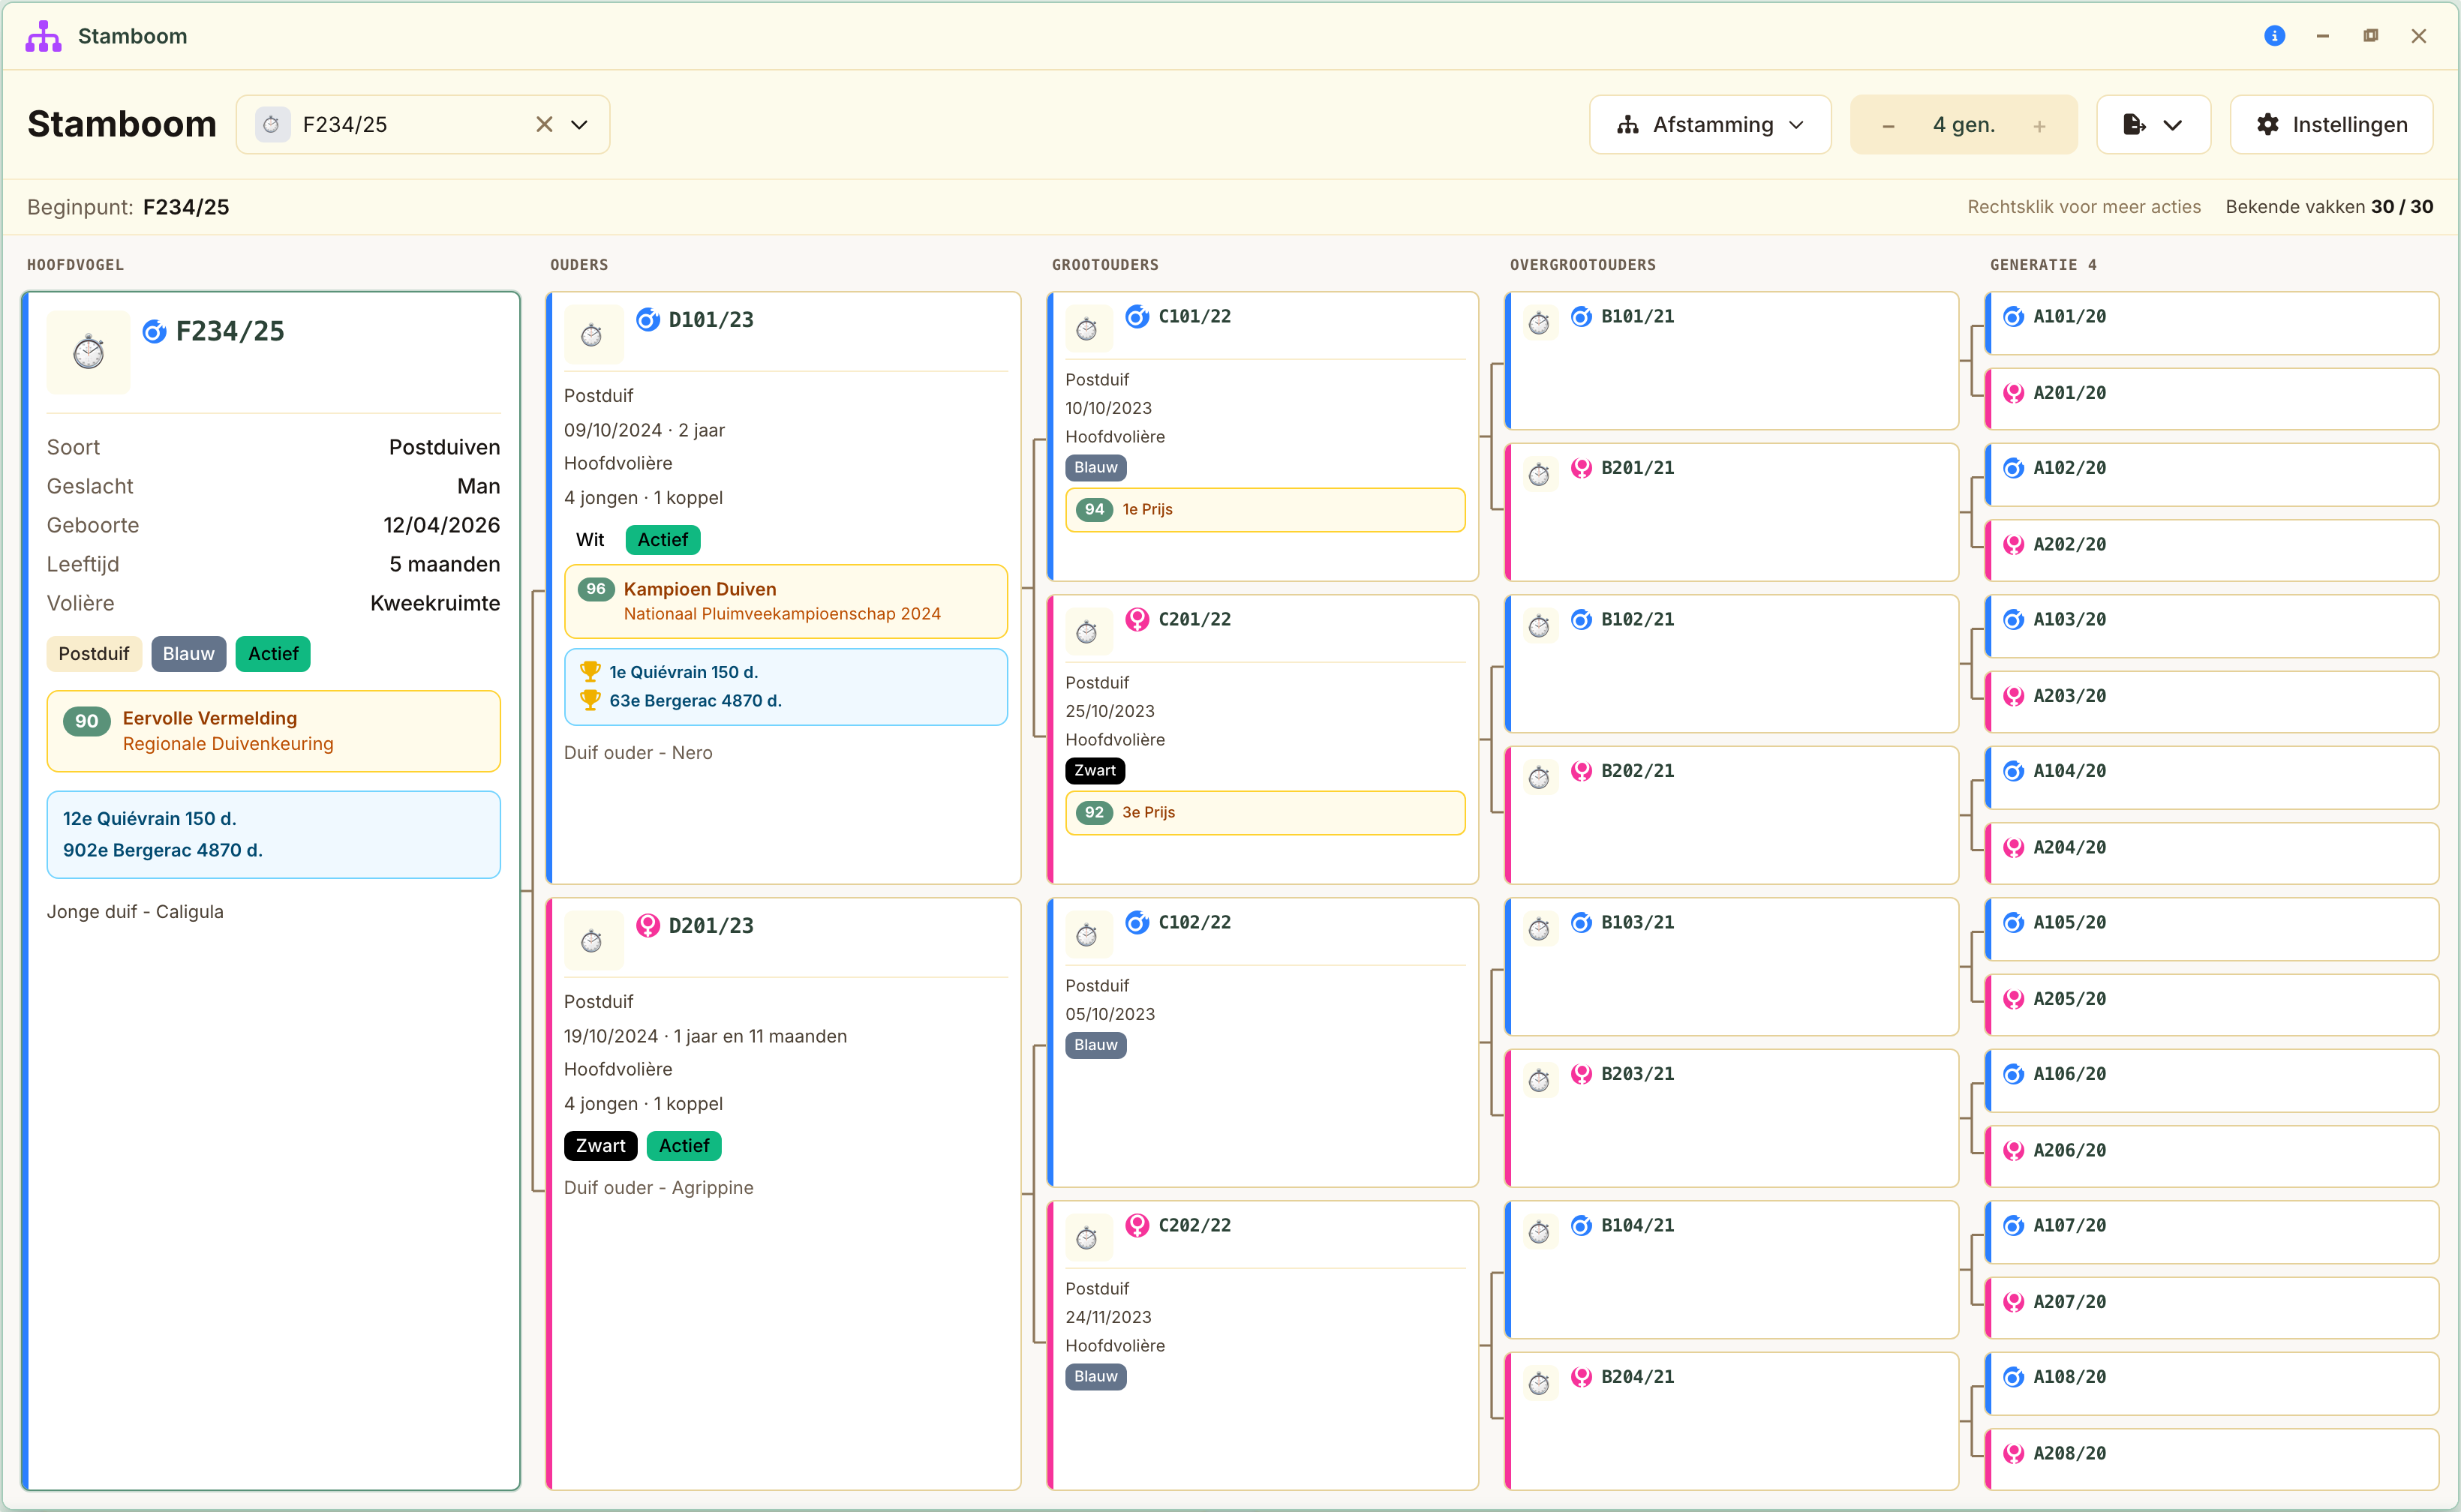Screen dimensions: 2461x1512
Task: Open ancestor card A106/20
Action: [x=2211, y=1079]
